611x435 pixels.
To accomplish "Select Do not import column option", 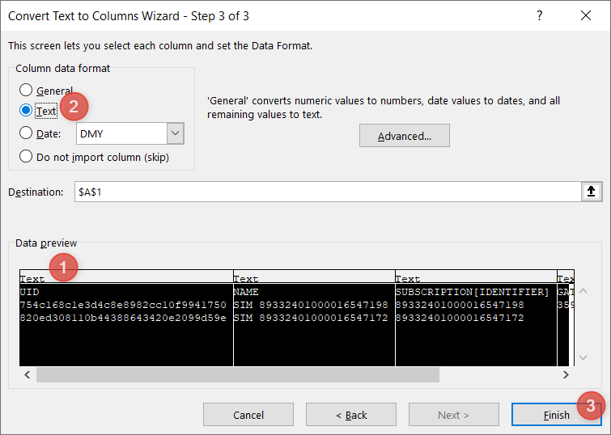I will pos(27,157).
